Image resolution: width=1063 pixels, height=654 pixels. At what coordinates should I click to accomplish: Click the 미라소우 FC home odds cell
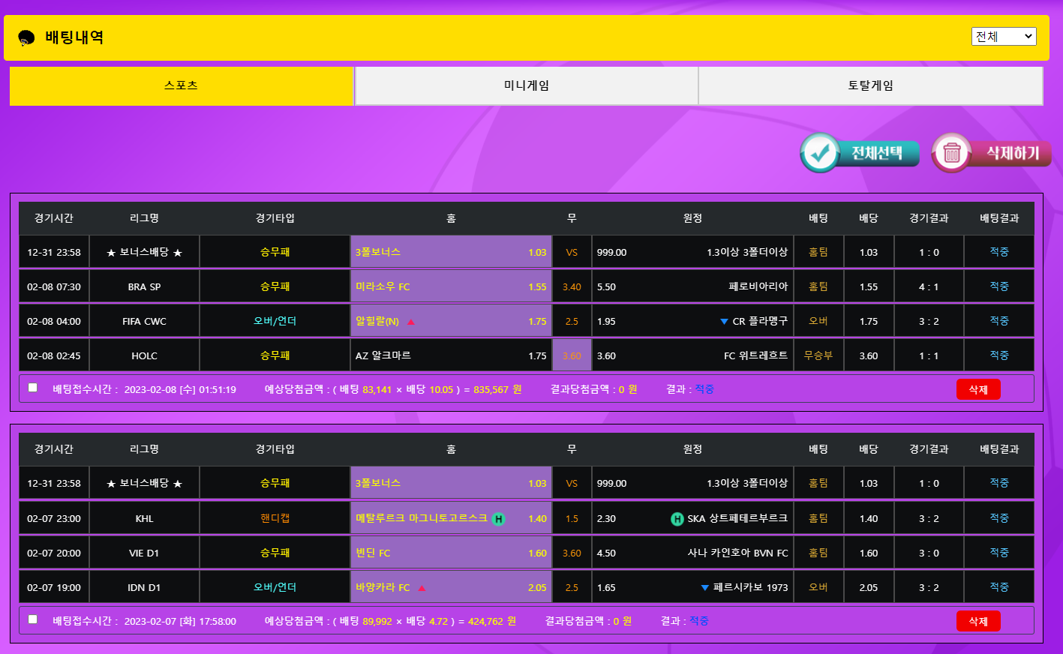451,286
